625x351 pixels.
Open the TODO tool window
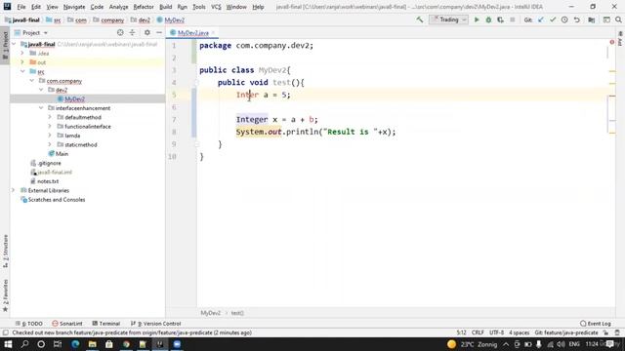28,324
